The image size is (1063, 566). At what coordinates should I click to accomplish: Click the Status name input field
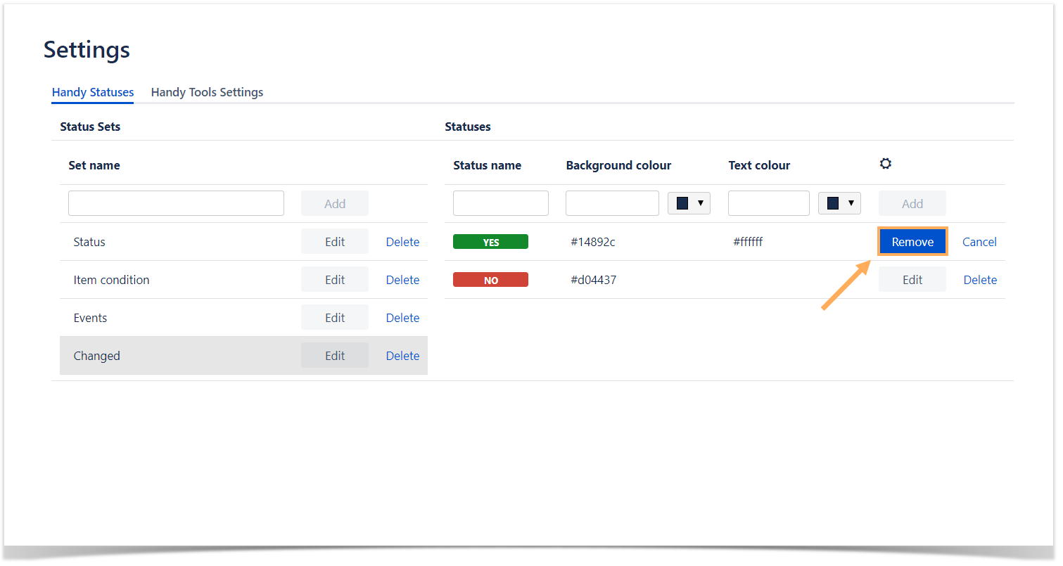tap(500, 203)
